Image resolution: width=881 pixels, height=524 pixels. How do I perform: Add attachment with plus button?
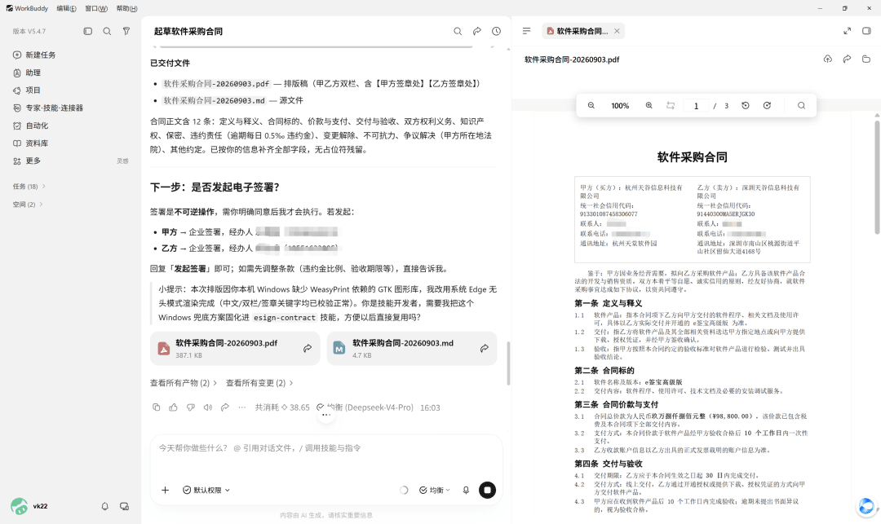165,490
